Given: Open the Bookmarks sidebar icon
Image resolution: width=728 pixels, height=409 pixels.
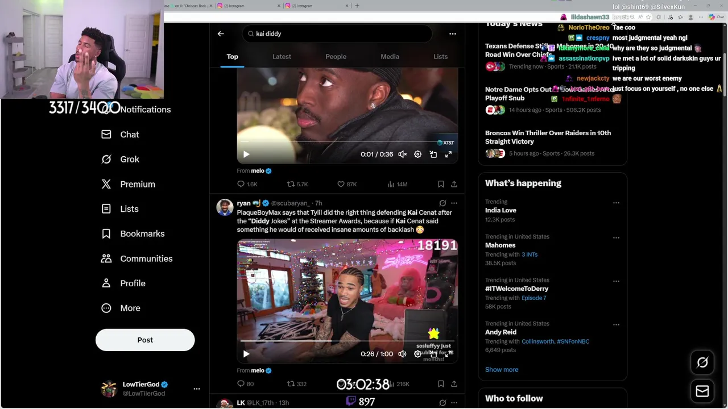Looking at the screenshot, I should 106,233.
